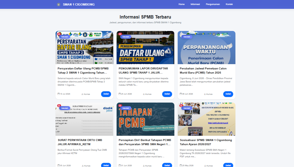This screenshot has width=294, height=167.
Task: Open Persyaratan Daftar Ulang SMPB Tahap 2 thumbnail
Action: click(84, 48)
